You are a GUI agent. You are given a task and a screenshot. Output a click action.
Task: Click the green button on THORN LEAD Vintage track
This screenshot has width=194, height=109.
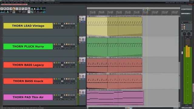point(58,24)
